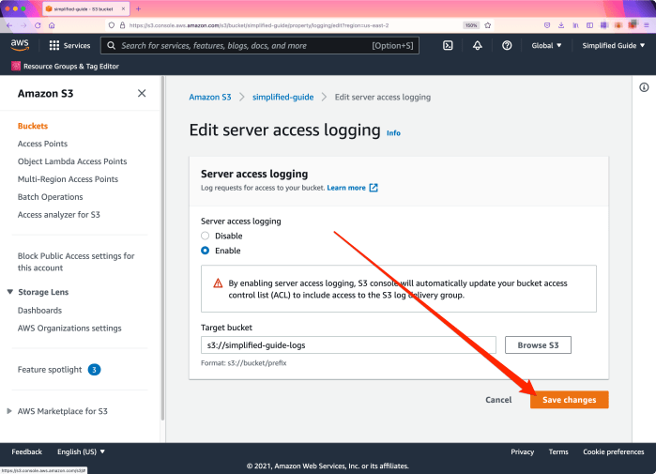Click the magnifier in the AWS search bar
The width and height of the screenshot is (656, 474).
click(111, 46)
